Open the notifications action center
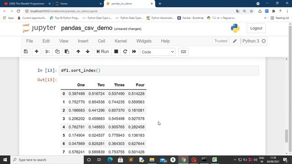Viewport: 292px width, 164px height. pos(285,160)
